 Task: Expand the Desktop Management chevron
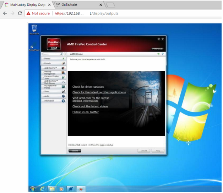click(x=43, y=73)
